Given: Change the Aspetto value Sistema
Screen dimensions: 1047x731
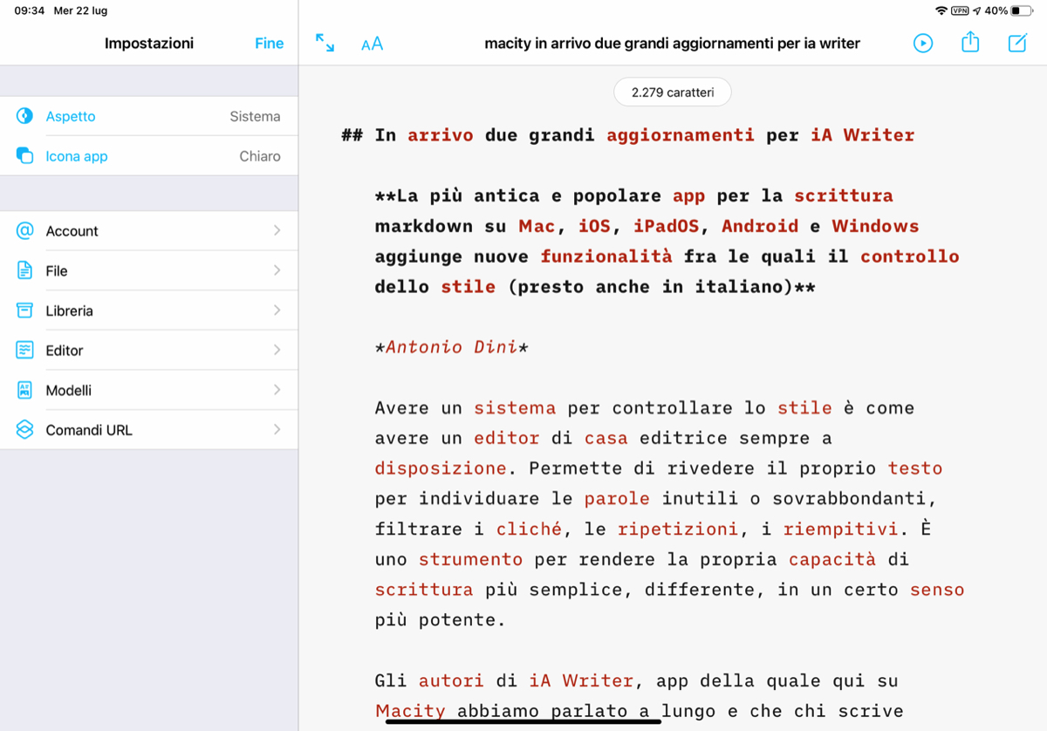Looking at the screenshot, I should click(255, 116).
